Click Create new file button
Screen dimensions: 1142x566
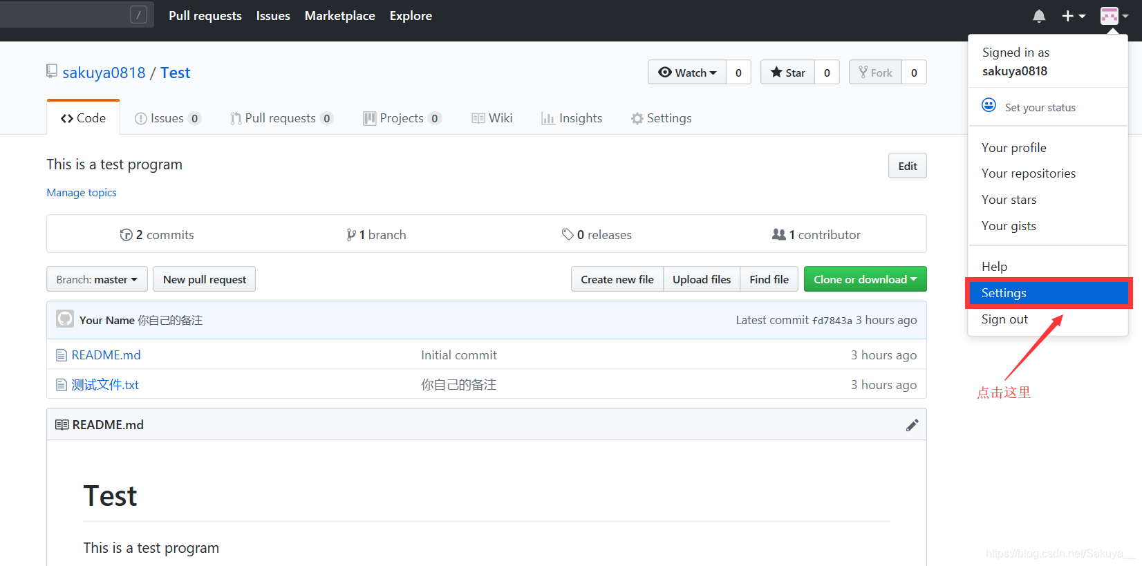coord(617,279)
